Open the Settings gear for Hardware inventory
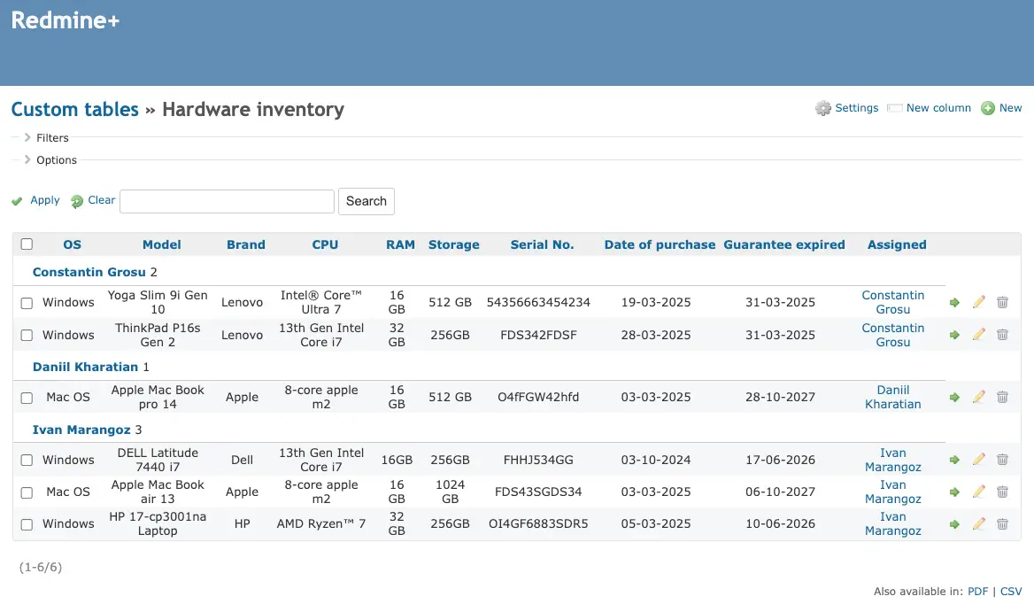Screen dimensions: 1034x612 click(823, 107)
